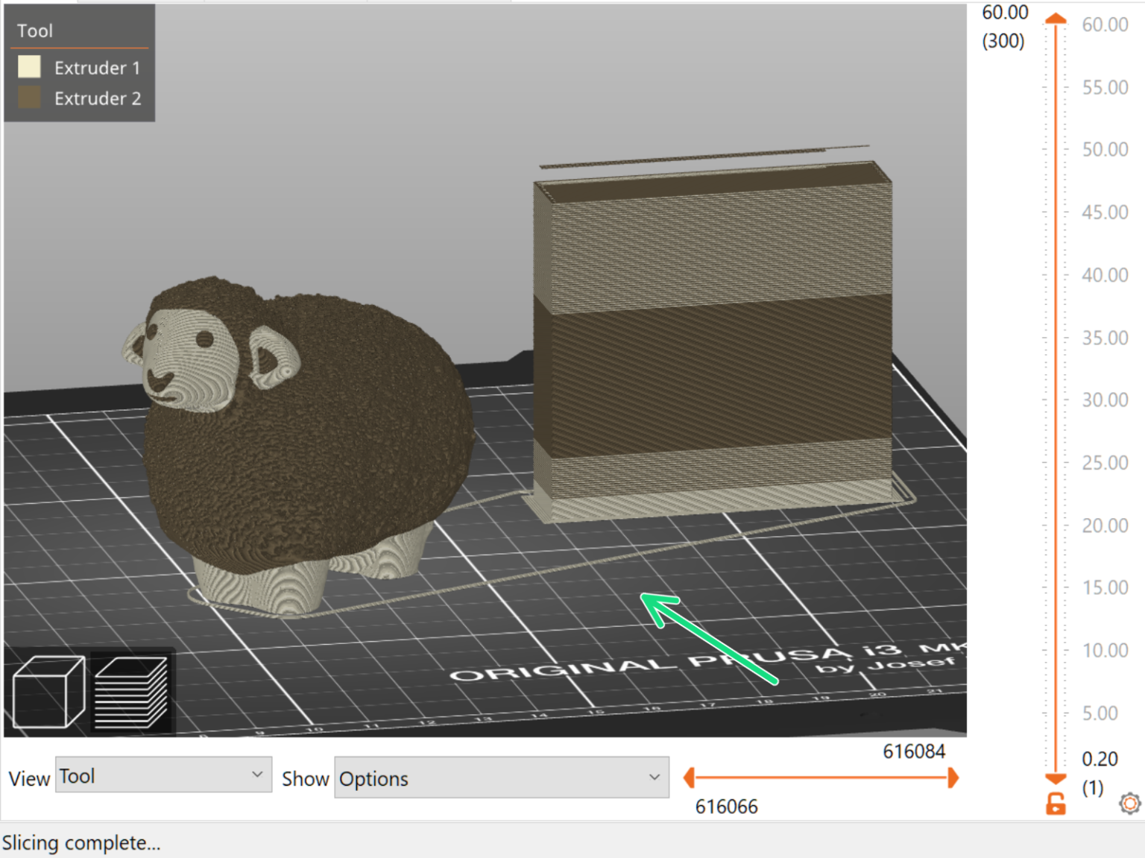Toggle the orange lock on the layer slider

(x=1055, y=804)
